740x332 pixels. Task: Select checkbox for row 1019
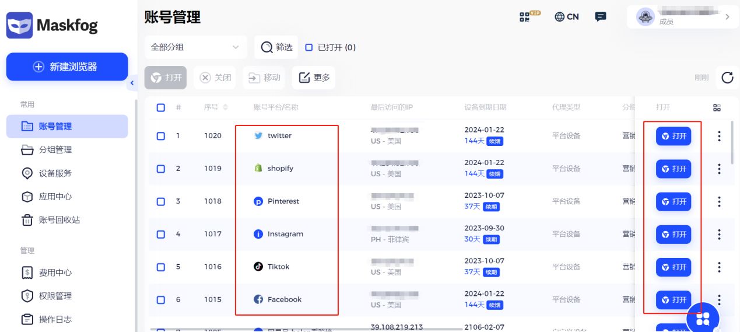[161, 169]
